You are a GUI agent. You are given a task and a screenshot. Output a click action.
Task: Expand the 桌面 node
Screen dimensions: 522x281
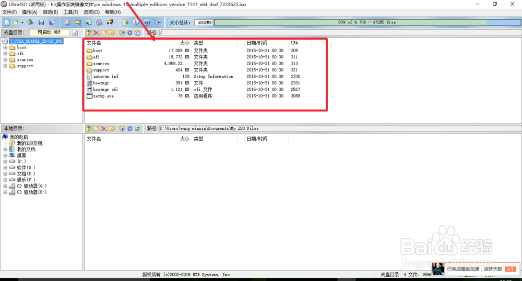point(5,155)
